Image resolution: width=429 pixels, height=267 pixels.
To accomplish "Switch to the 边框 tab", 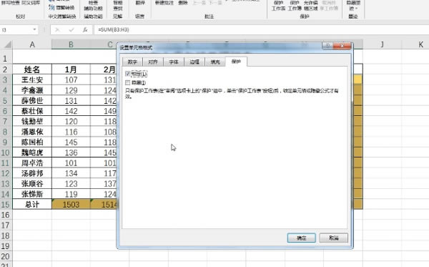I will point(194,62).
